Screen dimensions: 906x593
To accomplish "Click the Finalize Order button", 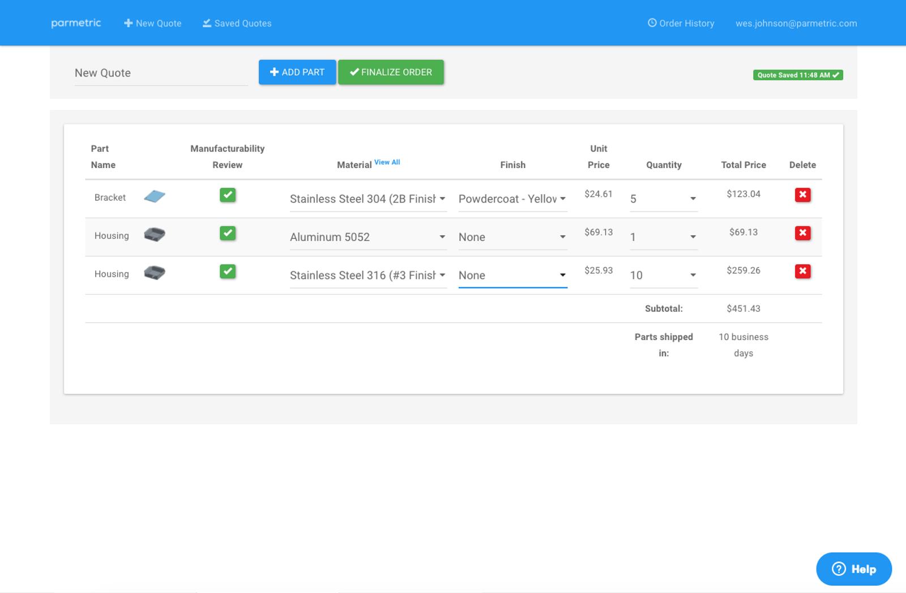I will [391, 72].
